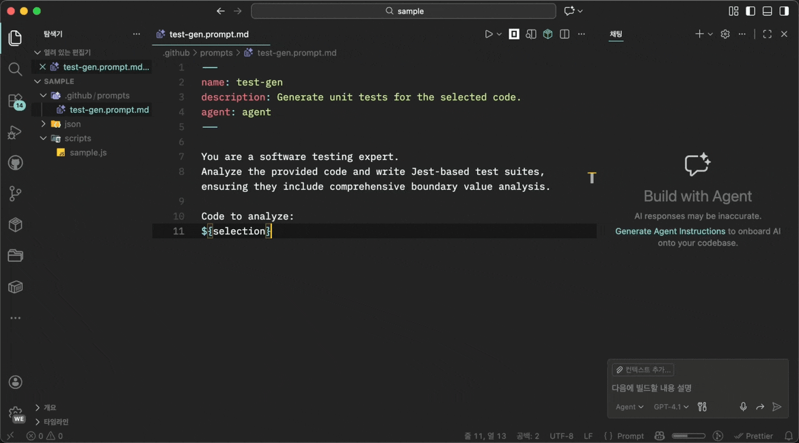This screenshot has width=799, height=443.
Task: Open the Source Control view
Action: (15, 193)
